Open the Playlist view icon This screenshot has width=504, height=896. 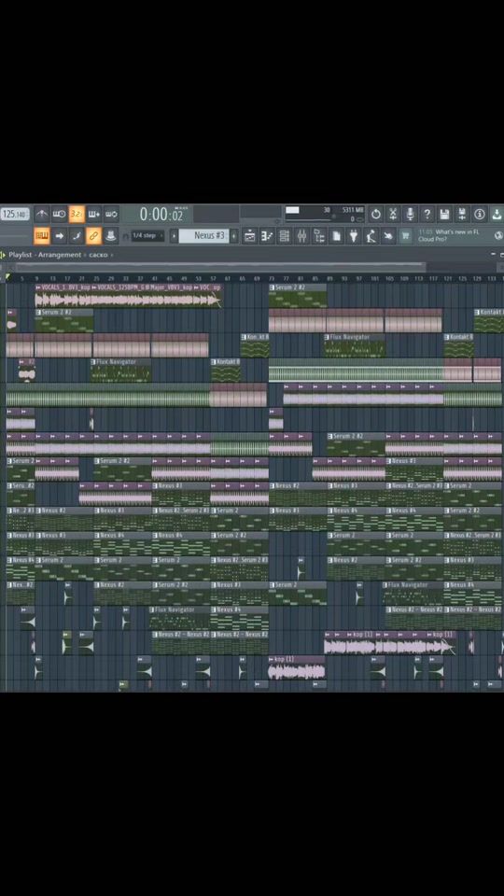[249, 235]
